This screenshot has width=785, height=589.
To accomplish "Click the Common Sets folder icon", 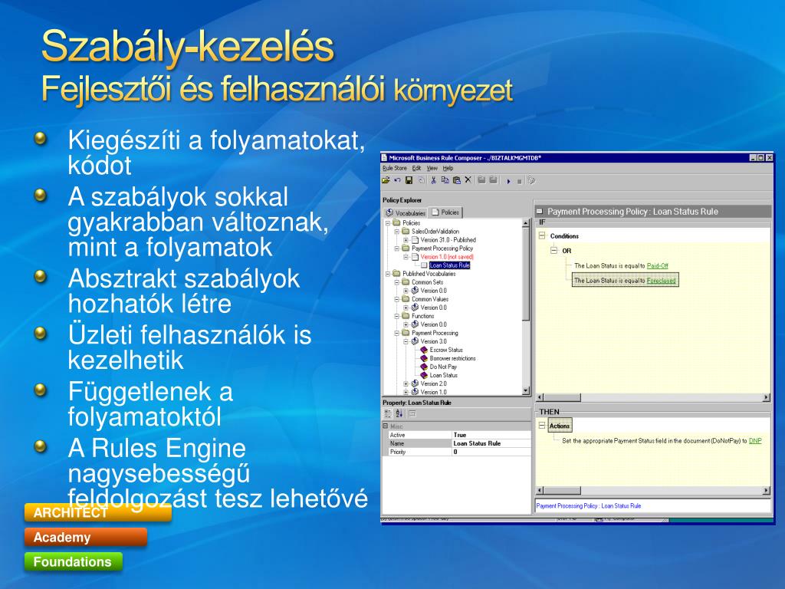I will (x=406, y=282).
